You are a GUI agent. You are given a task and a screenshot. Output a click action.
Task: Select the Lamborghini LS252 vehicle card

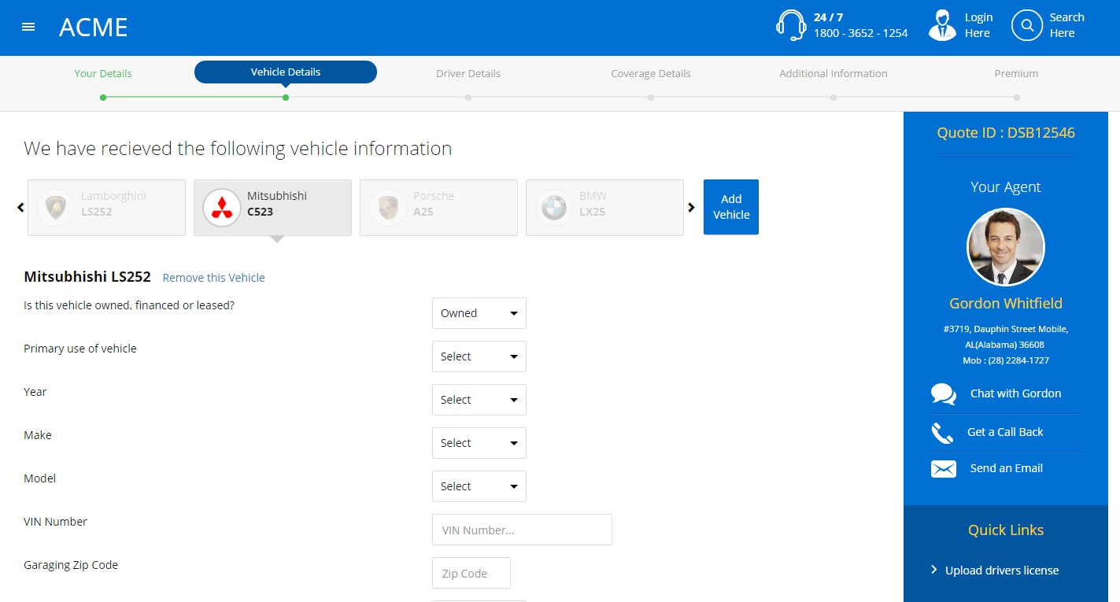(106, 208)
